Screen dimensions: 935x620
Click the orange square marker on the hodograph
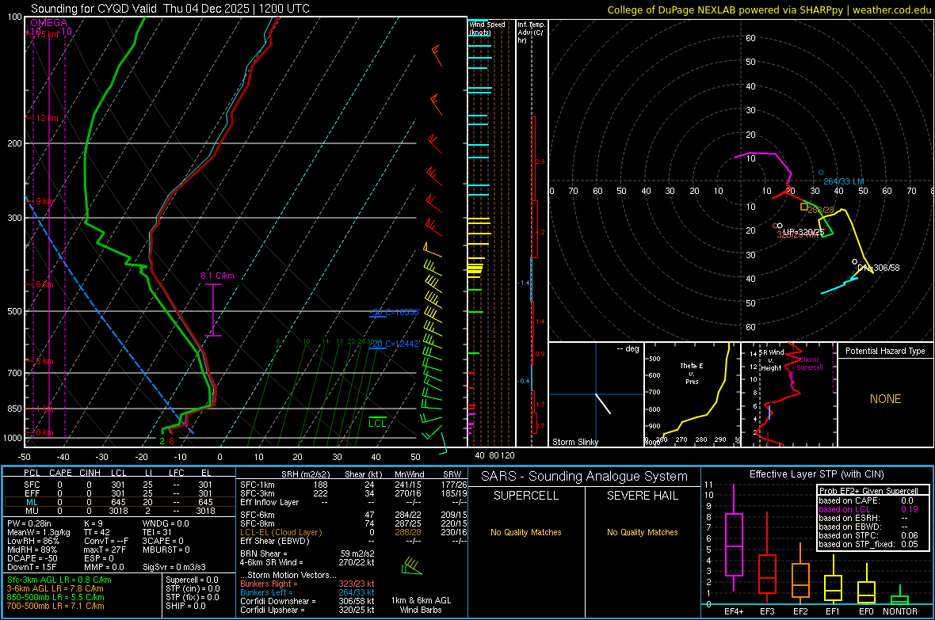[x=803, y=207]
